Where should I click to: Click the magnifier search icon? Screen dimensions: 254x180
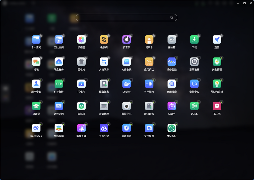[171, 17]
